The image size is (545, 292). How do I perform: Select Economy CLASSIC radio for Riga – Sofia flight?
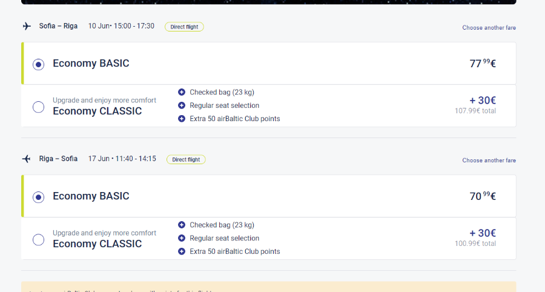click(39, 239)
